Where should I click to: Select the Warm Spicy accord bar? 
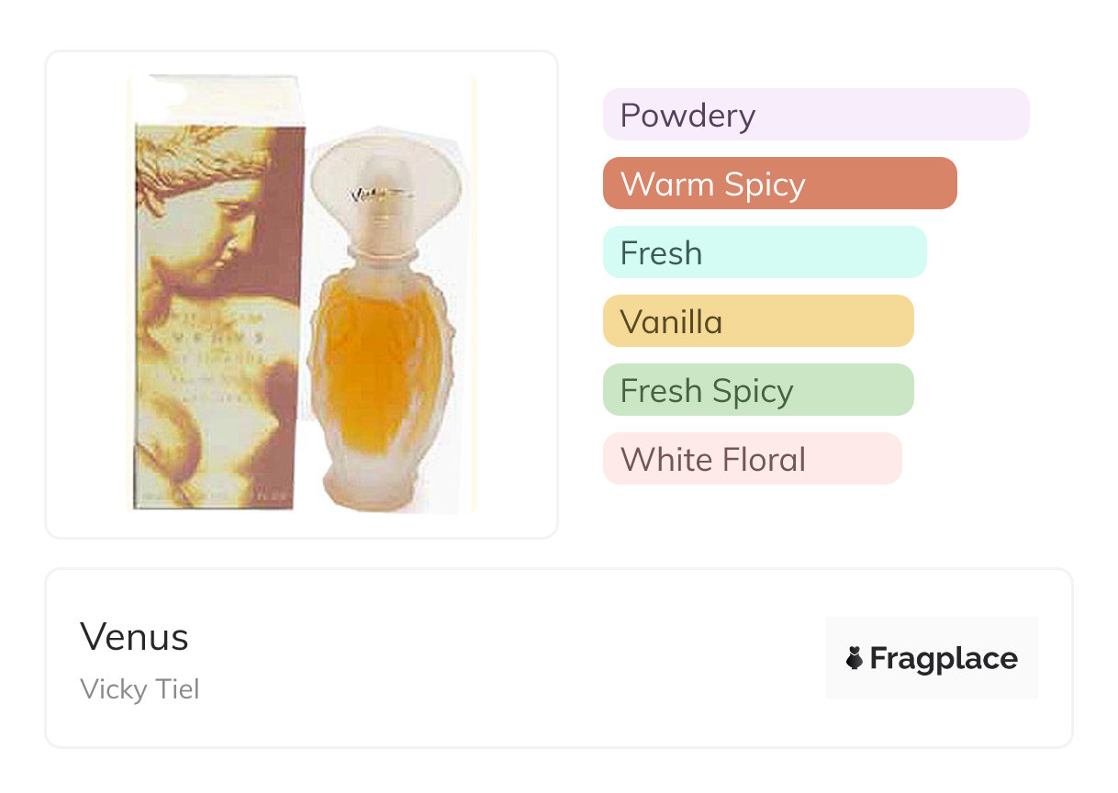click(x=779, y=184)
